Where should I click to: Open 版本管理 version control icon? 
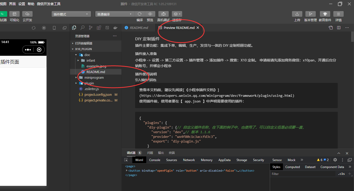(311, 14)
